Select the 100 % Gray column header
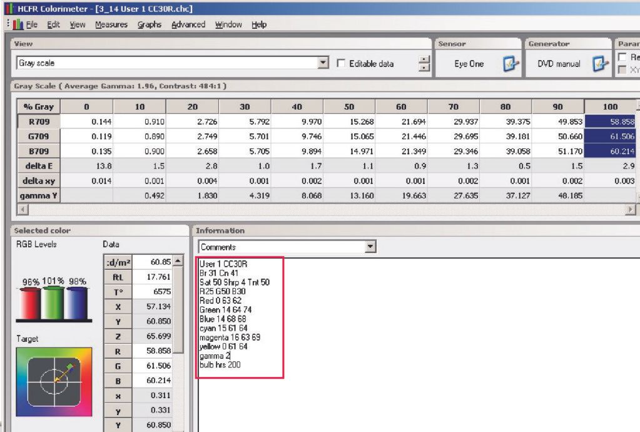 (x=610, y=106)
